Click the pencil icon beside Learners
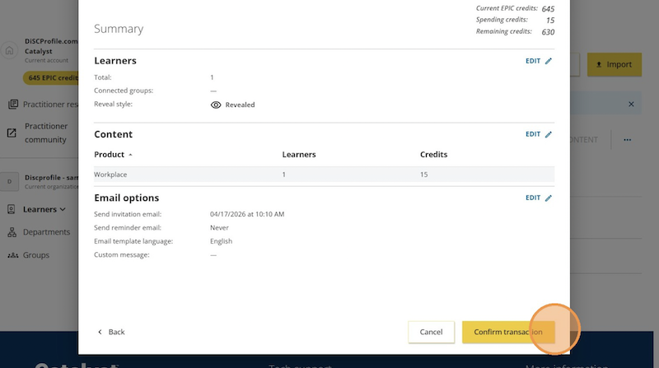Viewport: 659px width, 368px height. pos(549,61)
